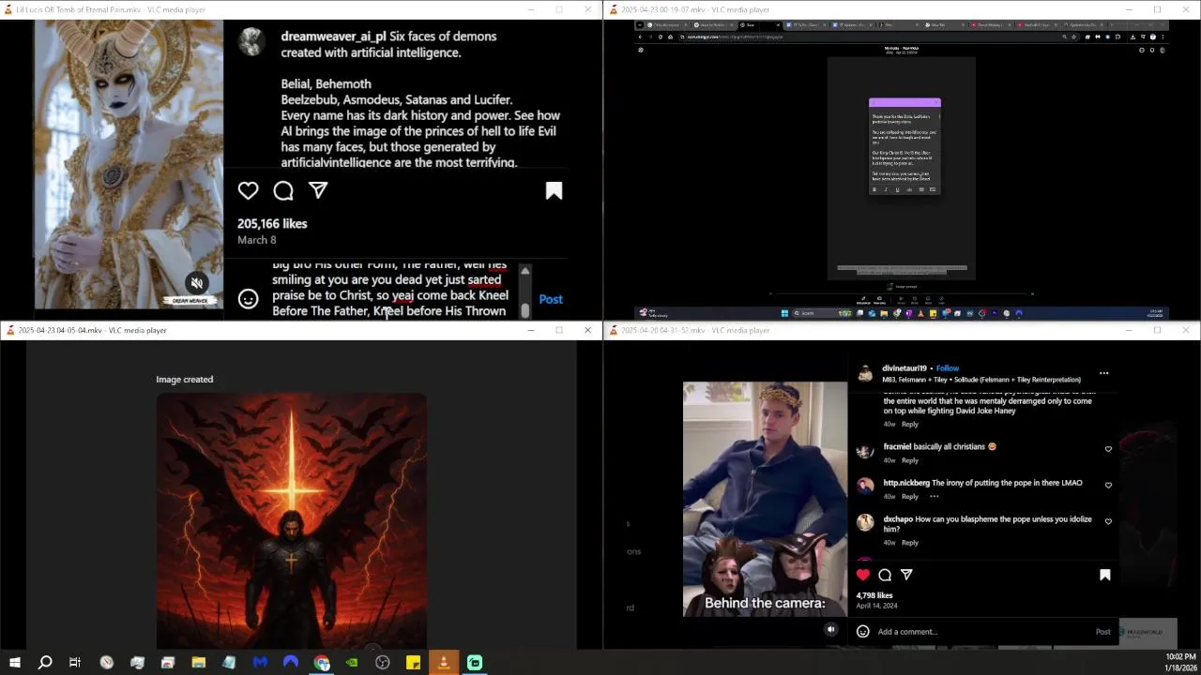Viewport: 1201px width, 675px height.
Task: Open Malwarebytes from the taskbar
Action: pos(260,663)
